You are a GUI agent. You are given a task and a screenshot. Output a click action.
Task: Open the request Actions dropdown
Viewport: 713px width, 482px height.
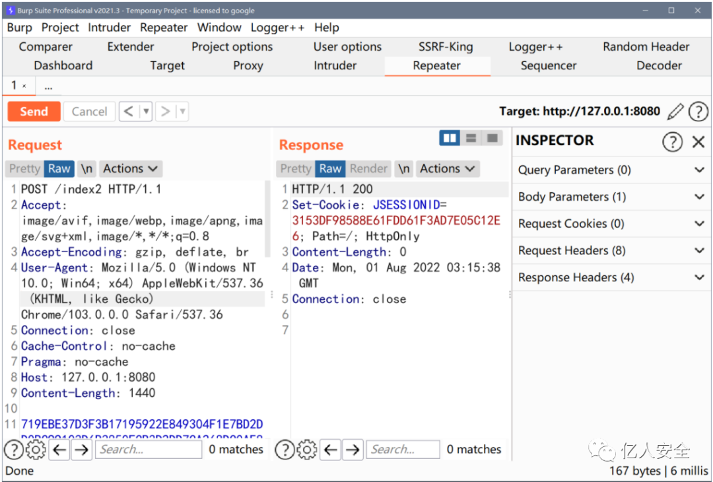click(x=131, y=169)
